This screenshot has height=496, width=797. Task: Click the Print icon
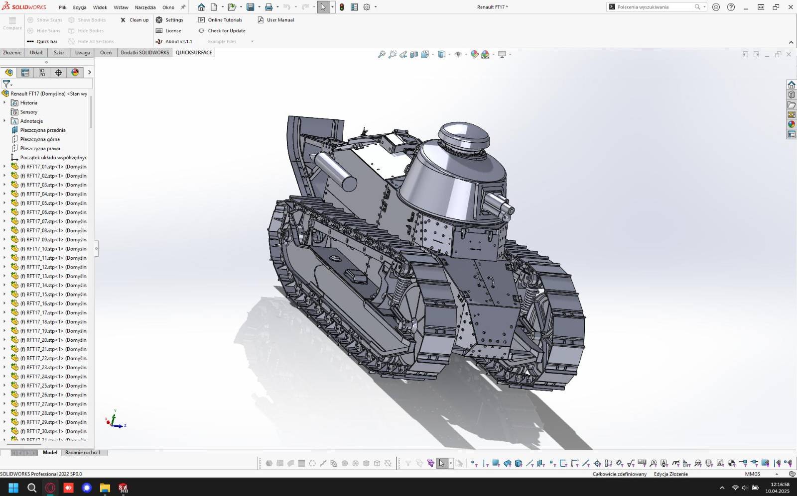click(268, 7)
